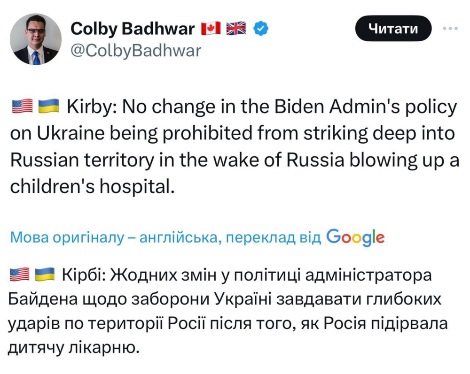Image resolution: width=470 pixels, height=374 pixels.
Task: Click the Colby Badhwar display name
Action: click(132, 29)
